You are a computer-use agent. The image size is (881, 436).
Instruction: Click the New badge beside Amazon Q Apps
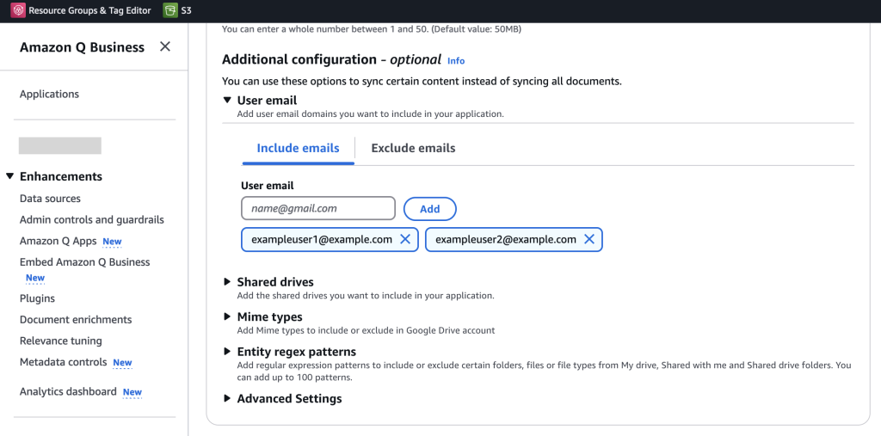[112, 242]
